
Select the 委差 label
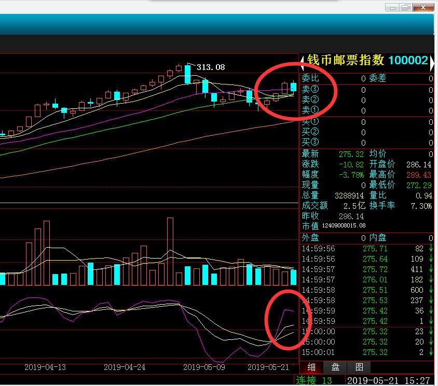pos(378,78)
